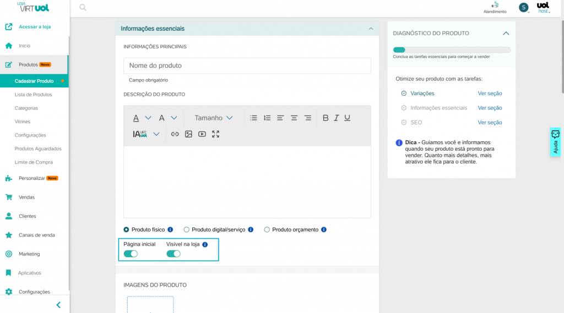564x313 pixels.
Task: Open the Tamanho font size dropdown
Action: click(x=213, y=118)
